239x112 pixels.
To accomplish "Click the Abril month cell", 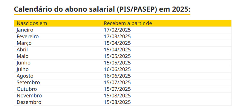I will 57,50.
